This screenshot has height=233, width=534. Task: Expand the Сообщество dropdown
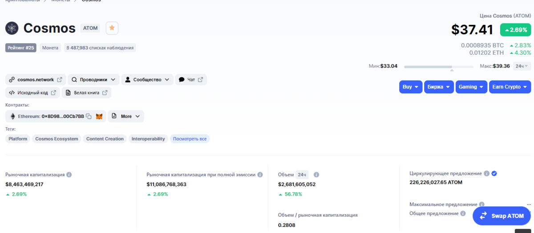tap(147, 80)
